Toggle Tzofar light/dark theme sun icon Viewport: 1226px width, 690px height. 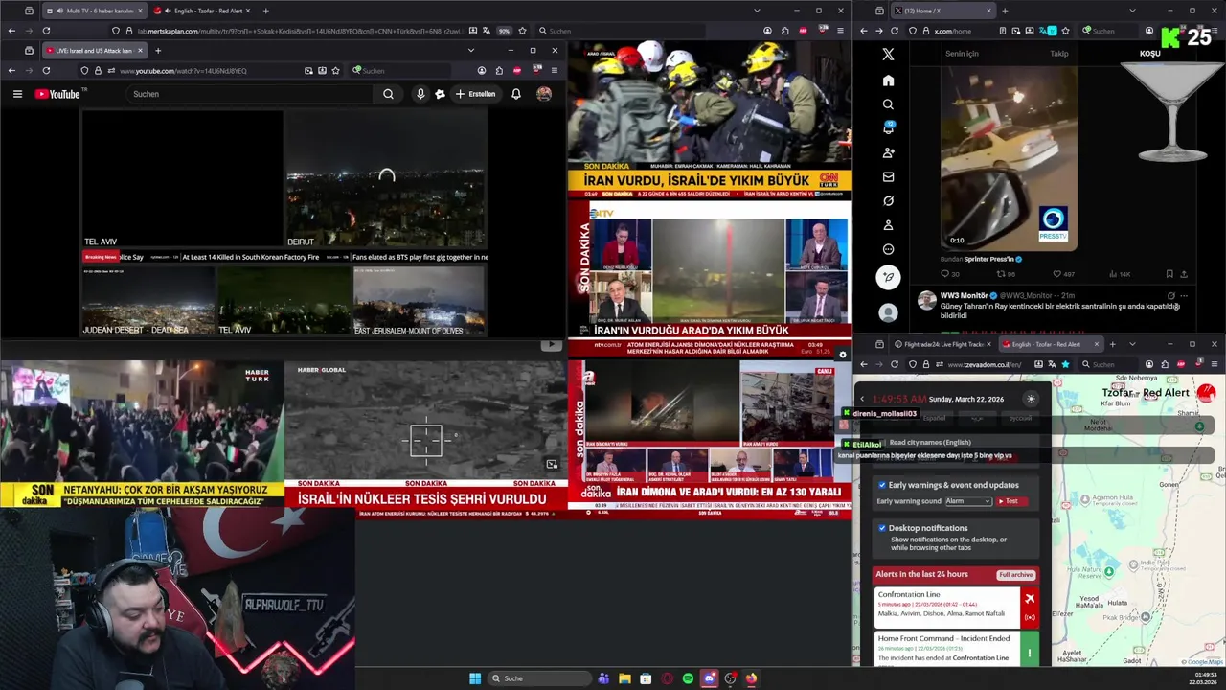coord(1031,399)
